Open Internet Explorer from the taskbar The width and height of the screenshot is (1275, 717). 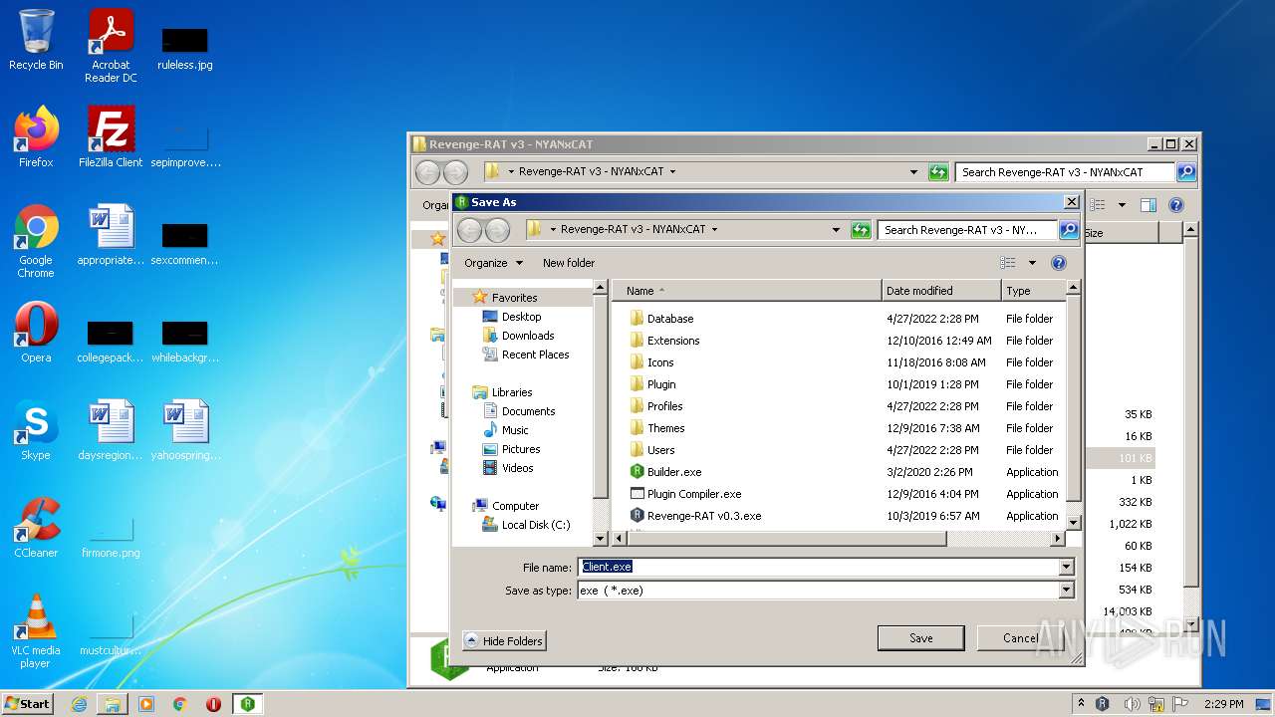(79, 704)
